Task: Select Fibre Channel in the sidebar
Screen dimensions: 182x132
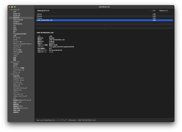Action: point(18,20)
